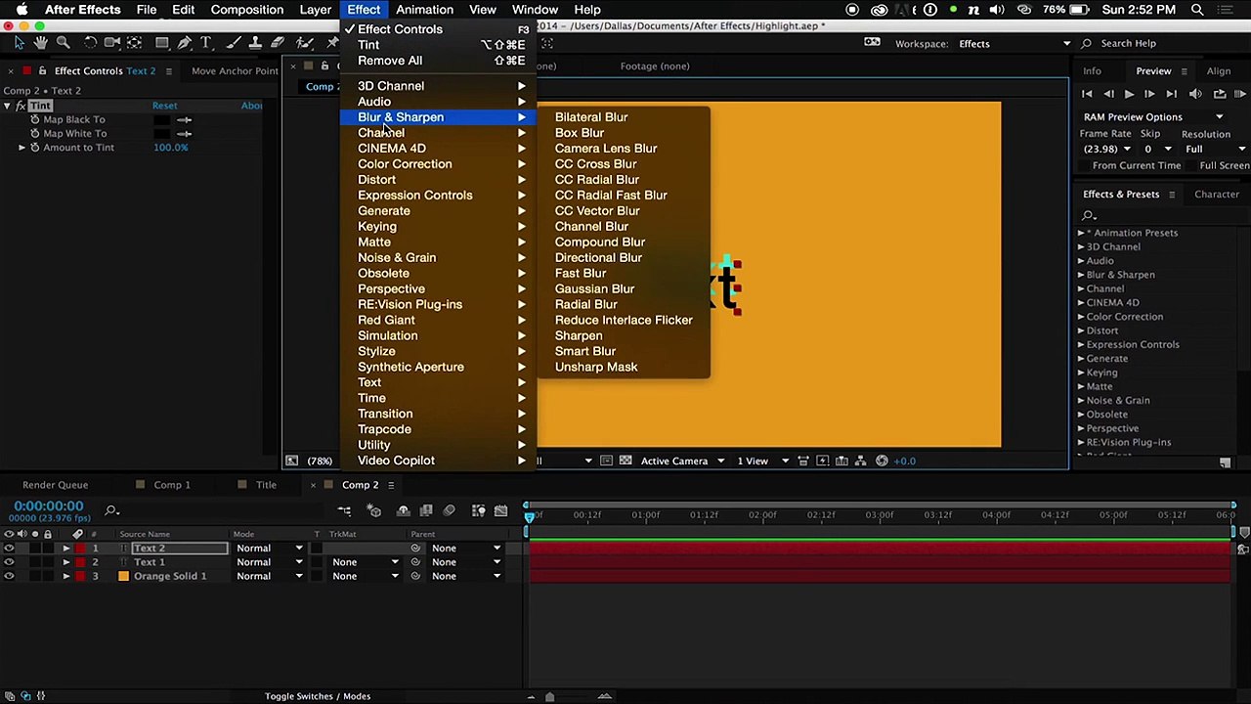Hide the Text 2 layer eye icon
This screenshot has height=704, width=1251.
click(x=9, y=549)
